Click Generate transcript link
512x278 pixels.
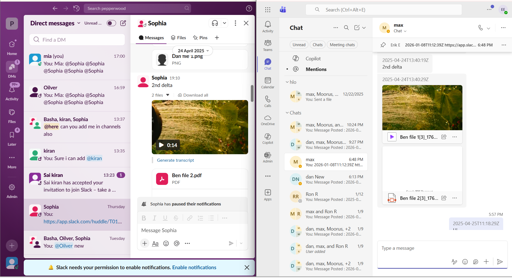(x=175, y=160)
